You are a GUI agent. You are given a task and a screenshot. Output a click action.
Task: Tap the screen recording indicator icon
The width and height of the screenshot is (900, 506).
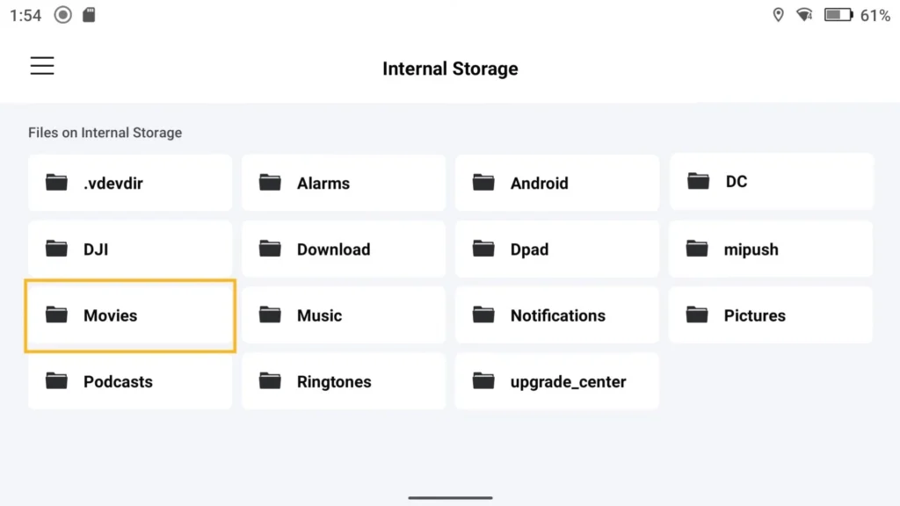pyautogui.click(x=63, y=15)
